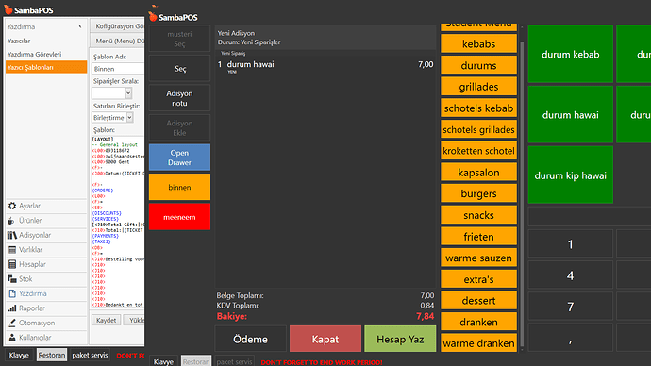The height and width of the screenshot is (366, 651).
Task: Switch to the Restoran tab
Action: click(52, 356)
